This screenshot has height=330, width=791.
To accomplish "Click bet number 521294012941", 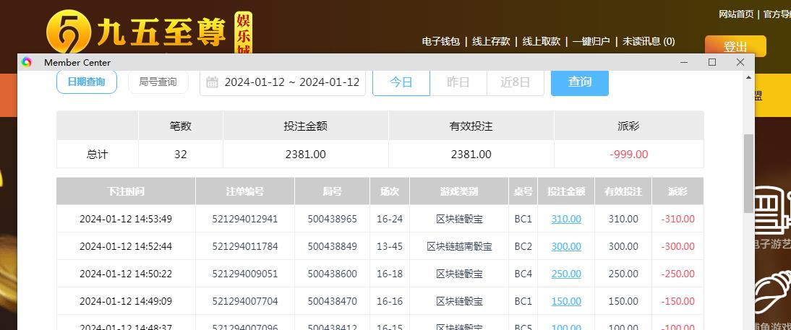I will point(244,220).
